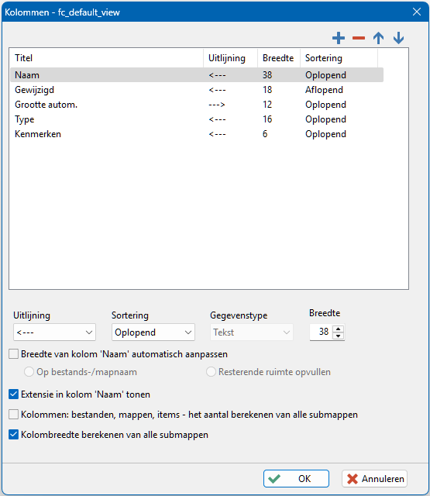The width and height of the screenshot is (430, 496).
Task: Select the Grootte autom. column row
Action: 197,105
